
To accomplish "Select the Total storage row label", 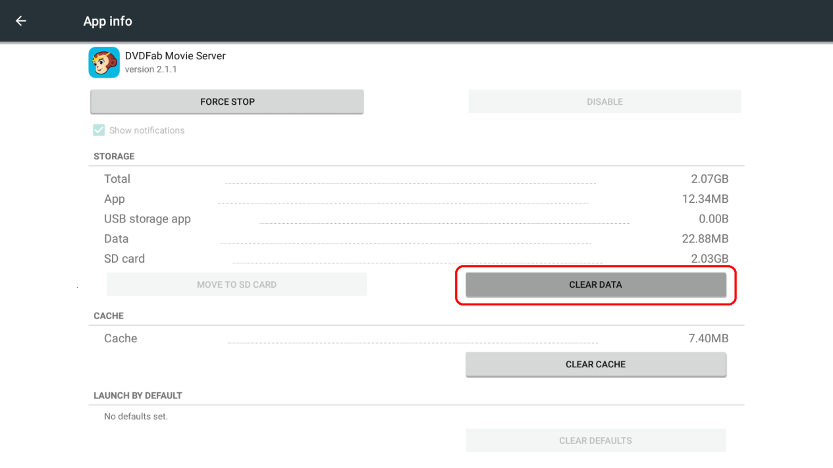I will pyautogui.click(x=117, y=179).
